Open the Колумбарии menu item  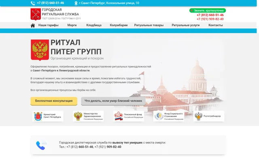119,25
